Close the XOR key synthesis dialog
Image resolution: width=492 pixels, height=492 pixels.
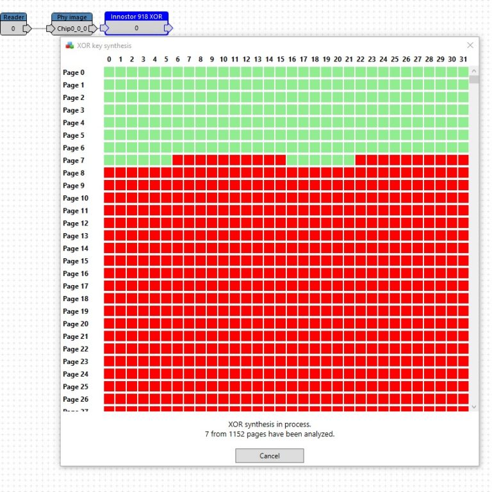[470, 45]
